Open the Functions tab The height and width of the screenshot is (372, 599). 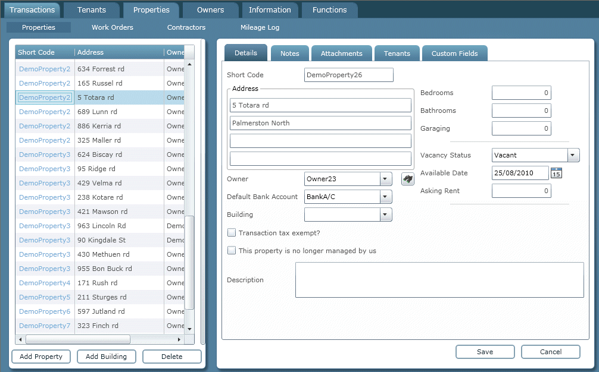point(330,10)
